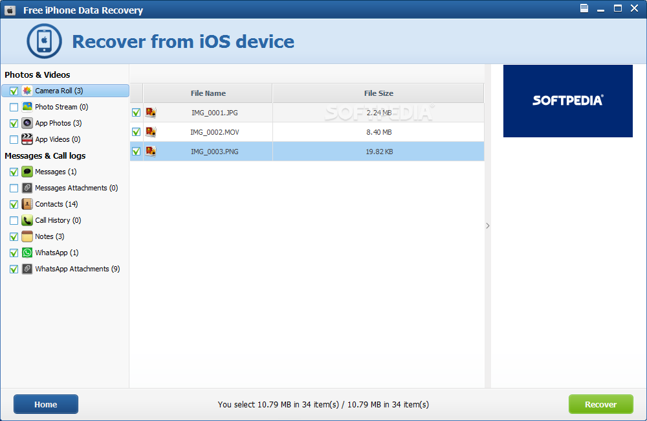647x421 pixels.
Task: Click the Apple app icon in title bar
Action: pyautogui.click(x=10, y=10)
